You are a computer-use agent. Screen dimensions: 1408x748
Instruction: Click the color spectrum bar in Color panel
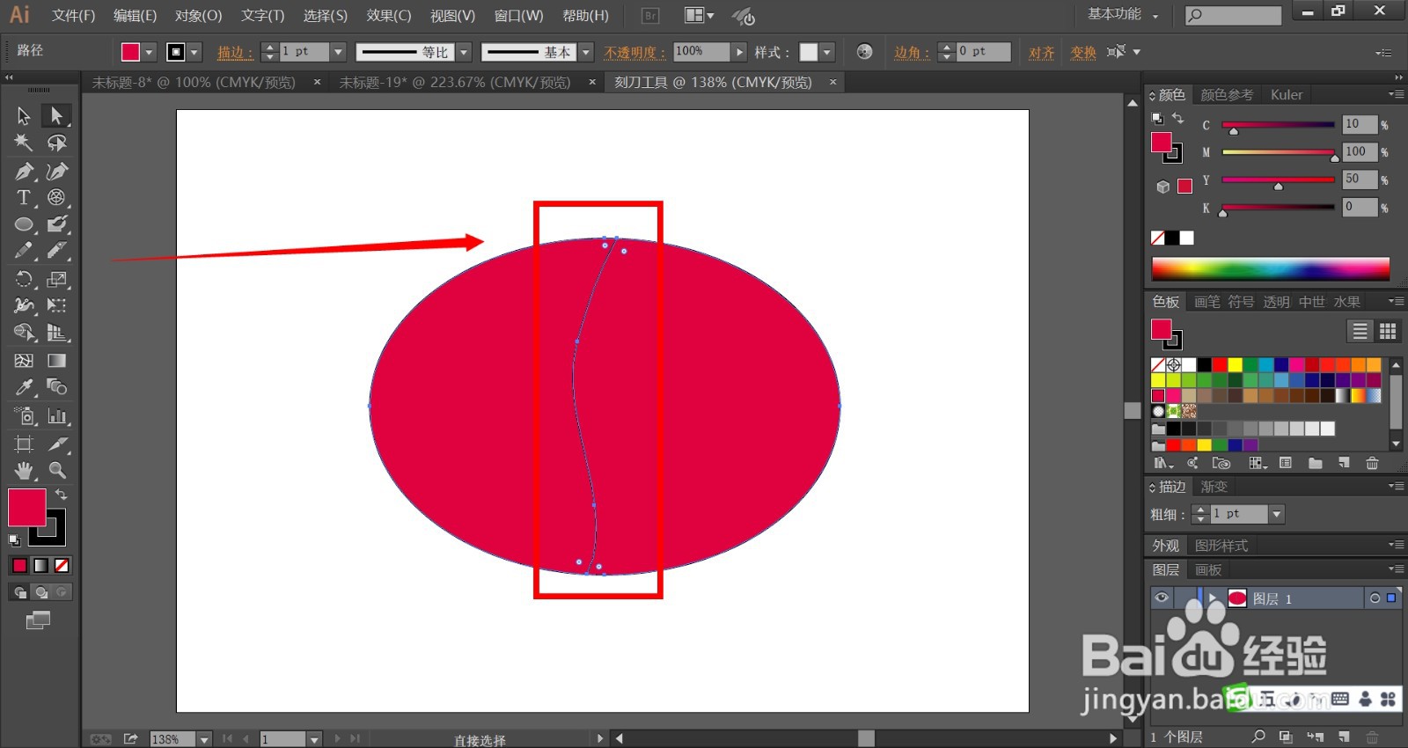[1270, 269]
